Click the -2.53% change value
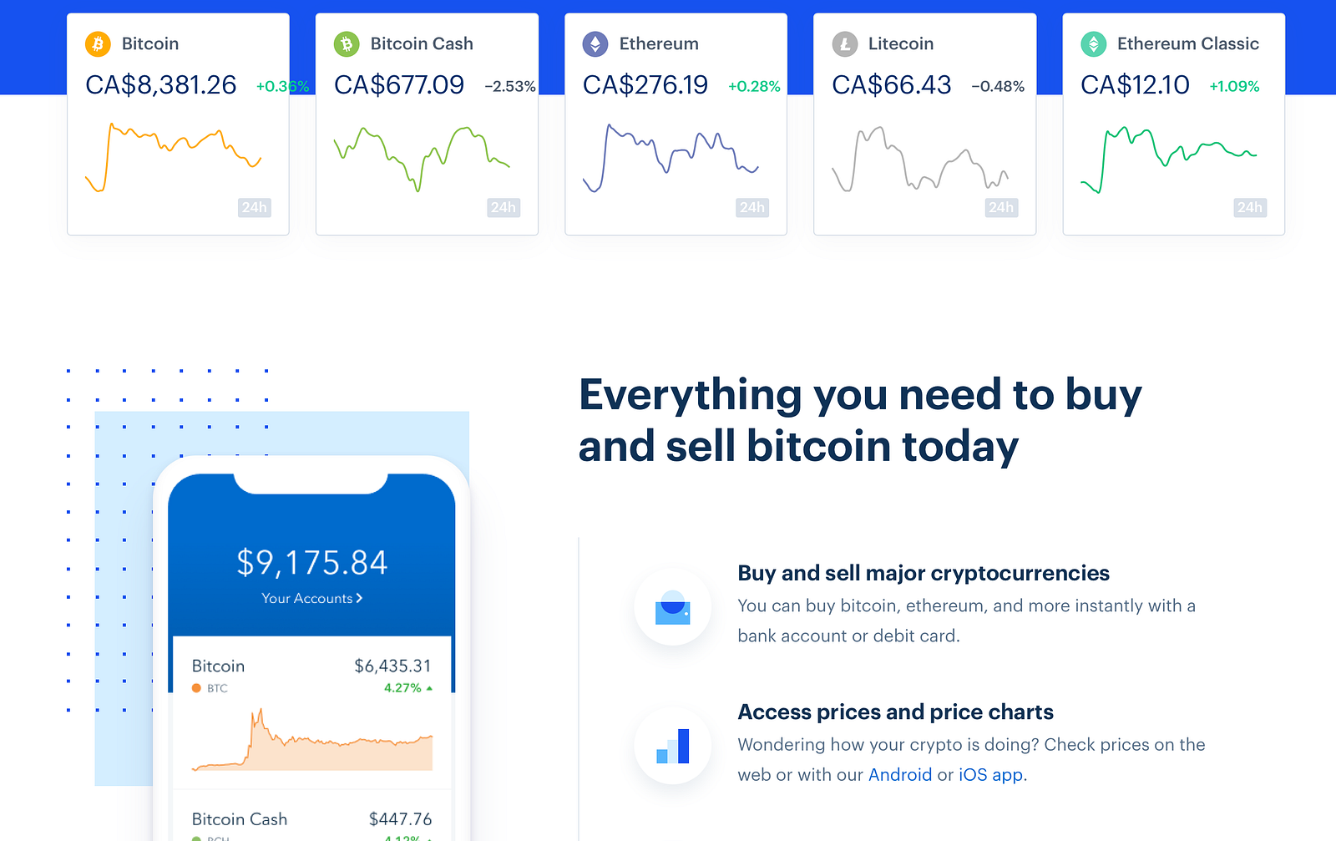Viewport: 1336px width, 841px height. click(x=510, y=86)
